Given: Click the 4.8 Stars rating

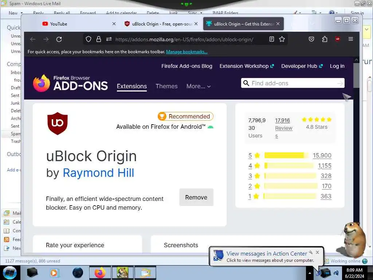Looking at the screenshot, I should coord(317,127).
